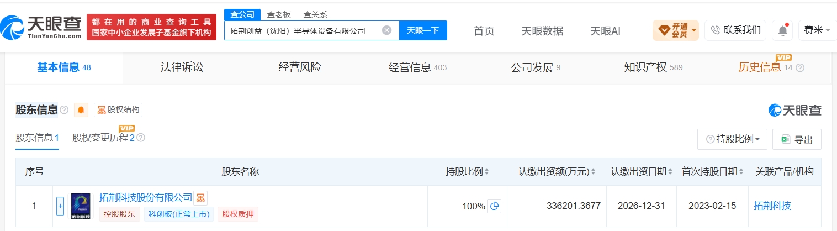837x231 pixels.
Task: Switch to the 查老板 search tab
Action: [279, 14]
